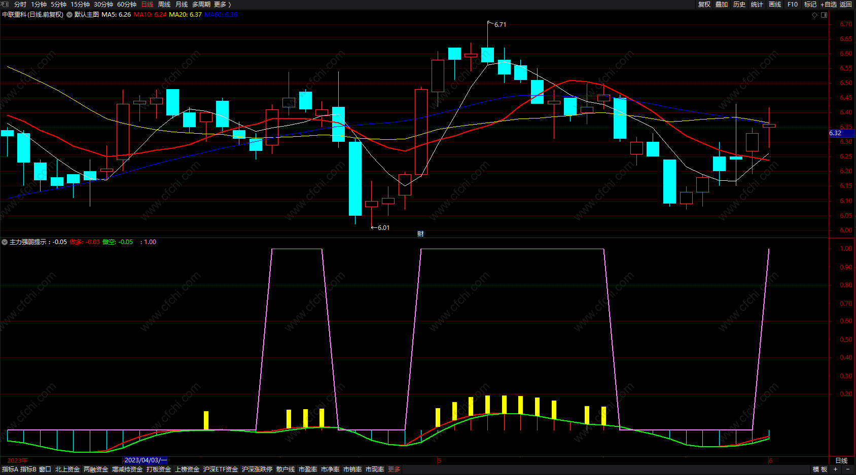Viewport: 856px width, 475px height.
Task: Open the 复权 adjustment menu
Action: (704, 4)
